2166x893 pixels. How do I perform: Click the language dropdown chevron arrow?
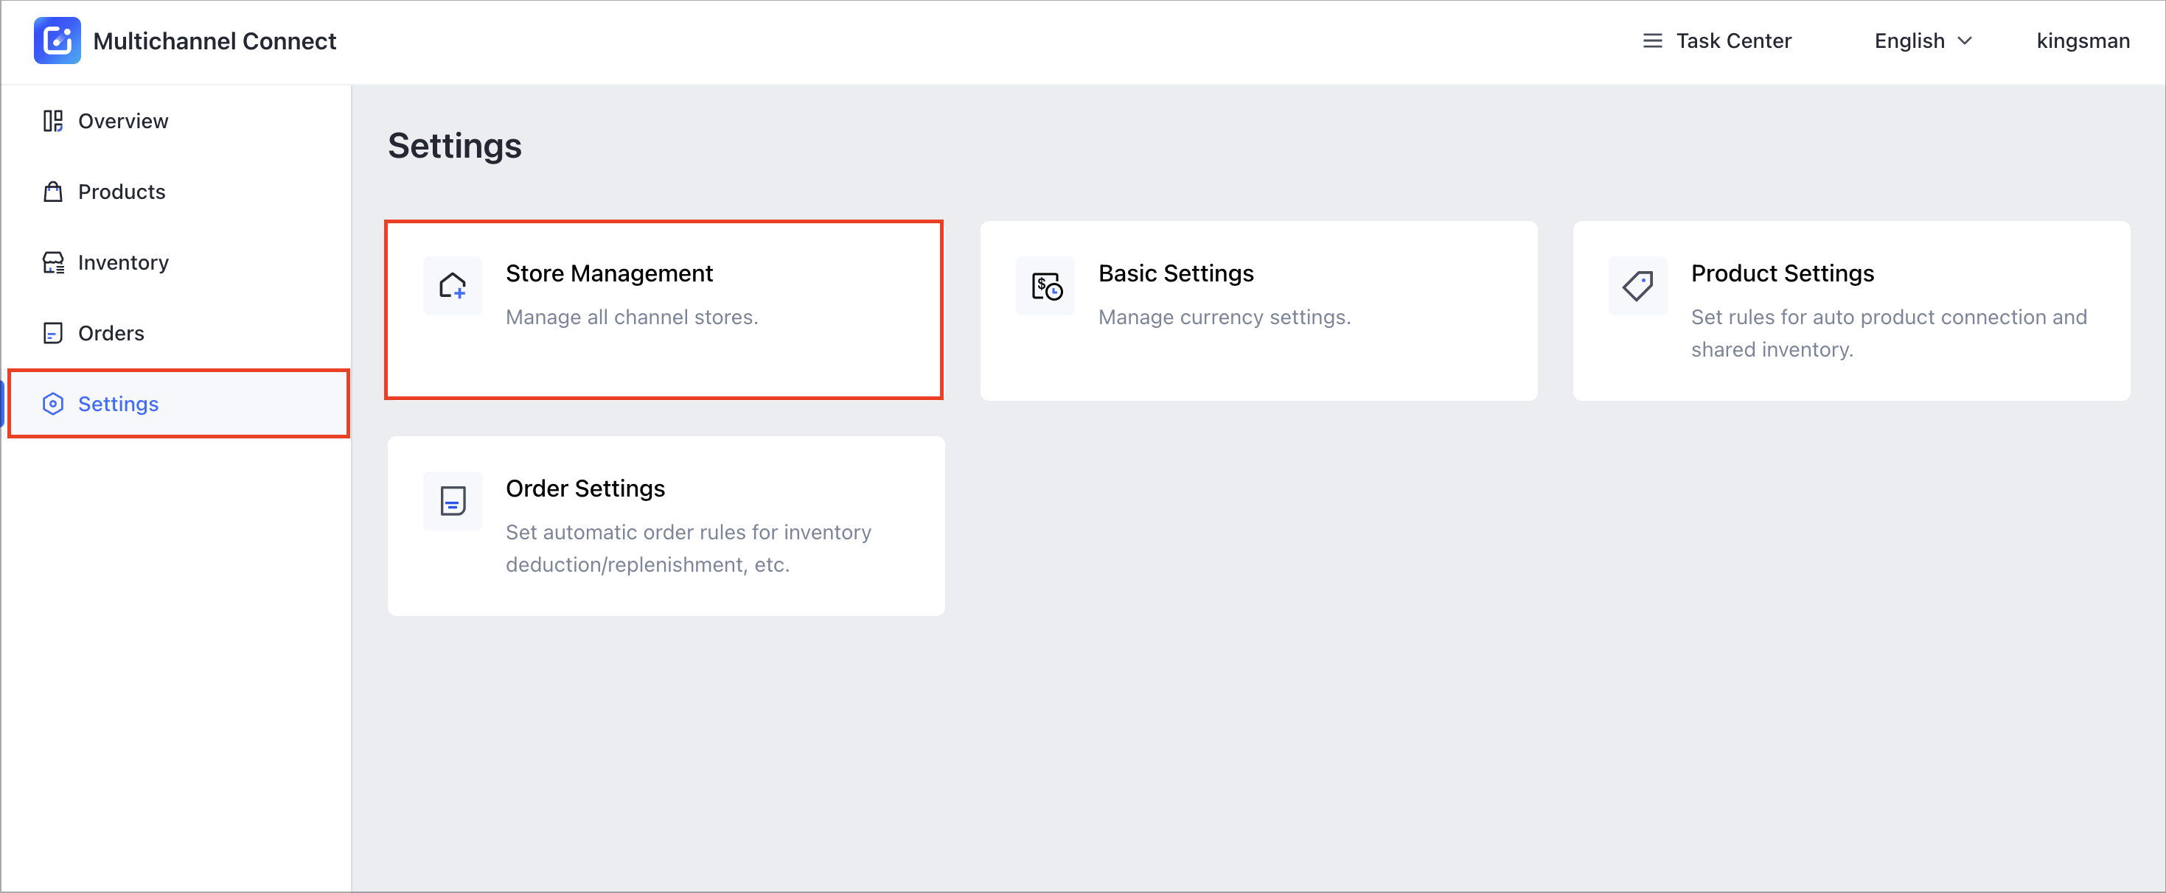(x=1965, y=41)
